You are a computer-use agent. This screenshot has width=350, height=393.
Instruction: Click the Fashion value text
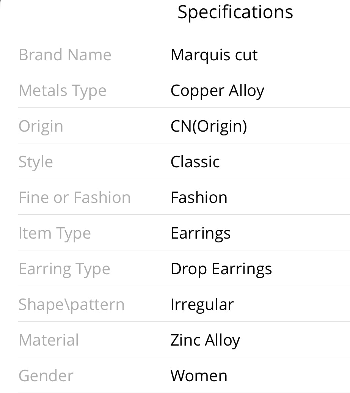[x=199, y=197]
